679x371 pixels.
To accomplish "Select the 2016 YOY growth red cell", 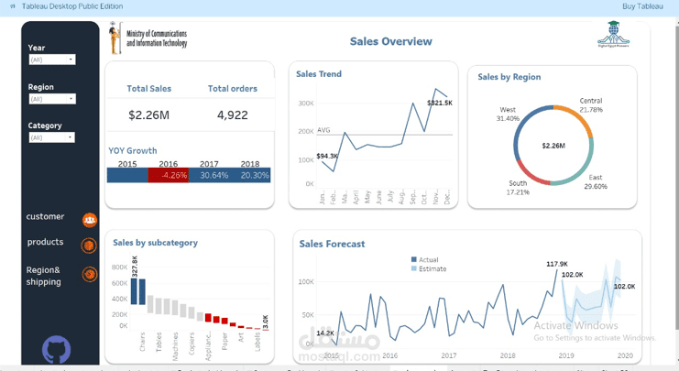I will point(169,175).
